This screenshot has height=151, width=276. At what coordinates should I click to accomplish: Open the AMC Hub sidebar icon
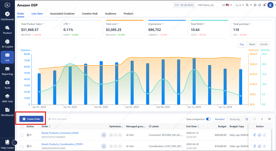7,98
